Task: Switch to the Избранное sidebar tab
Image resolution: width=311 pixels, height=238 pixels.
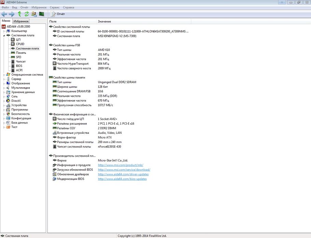Action: coord(21,21)
